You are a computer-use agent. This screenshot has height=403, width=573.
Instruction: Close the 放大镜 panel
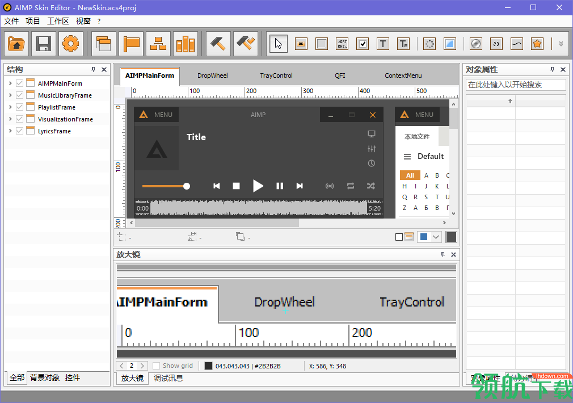(453, 254)
